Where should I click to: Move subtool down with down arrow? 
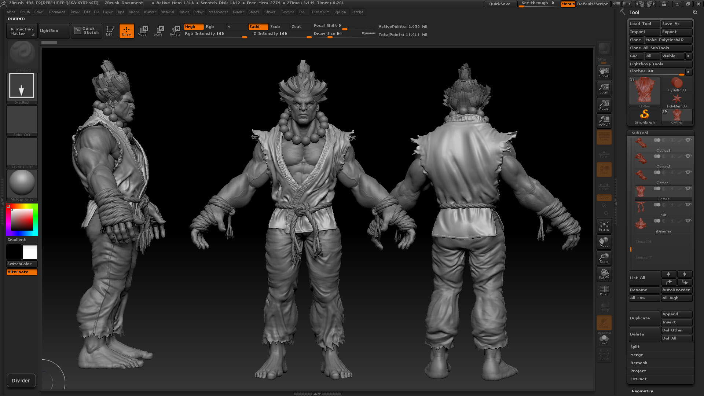(x=685, y=274)
